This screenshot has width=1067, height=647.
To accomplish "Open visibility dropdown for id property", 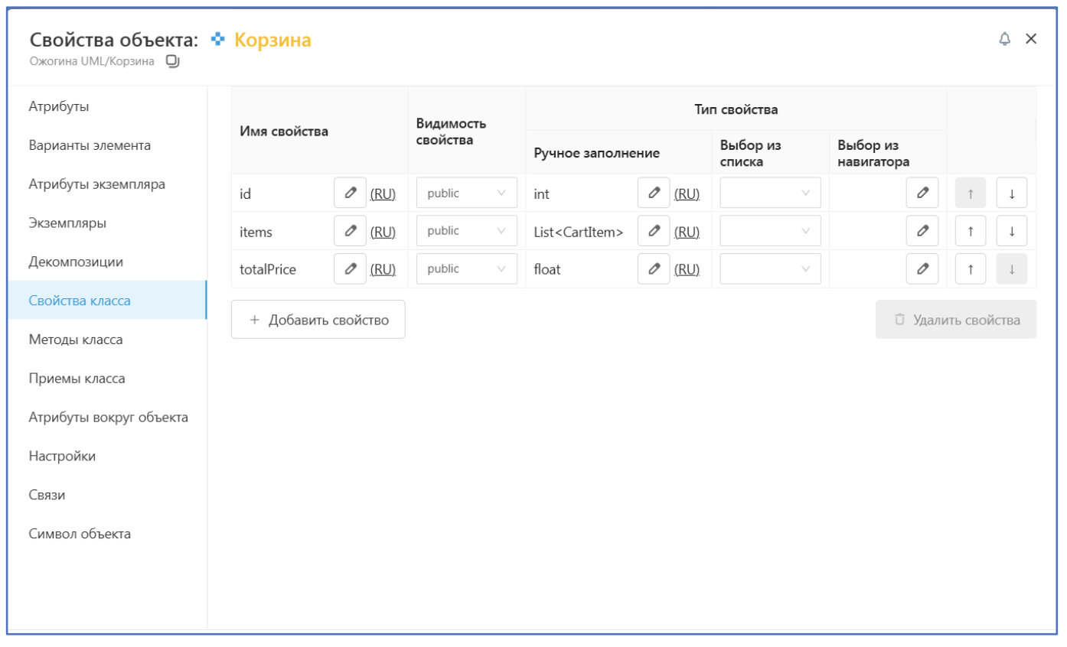I will tap(466, 193).
